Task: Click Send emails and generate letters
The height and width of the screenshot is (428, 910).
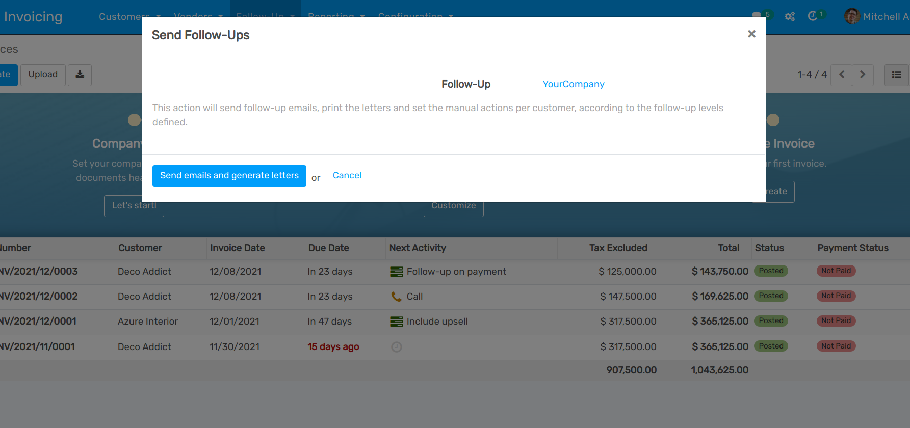Action: click(x=229, y=176)
